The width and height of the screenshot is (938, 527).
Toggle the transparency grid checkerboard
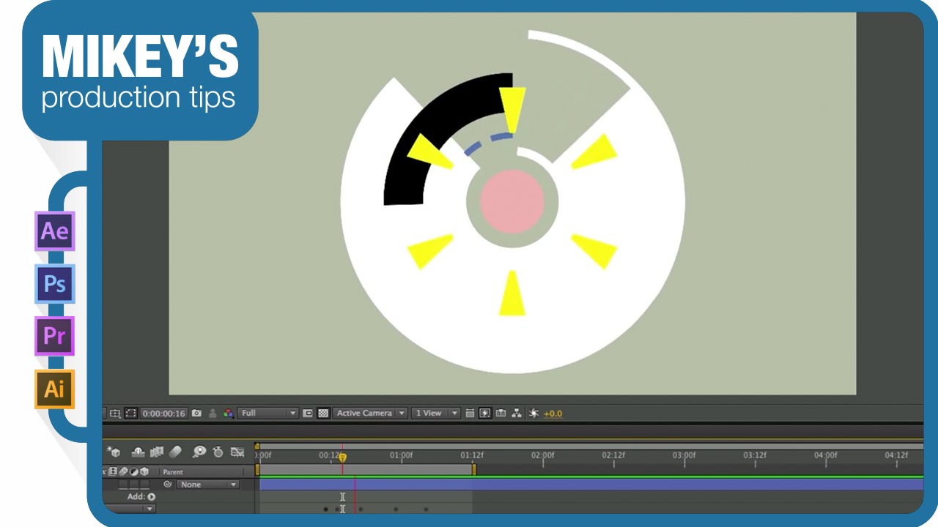[323, 414]
